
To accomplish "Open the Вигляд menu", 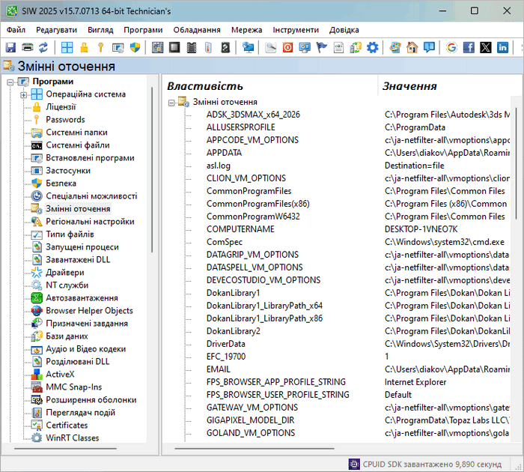I will click(x=100, y=30).
